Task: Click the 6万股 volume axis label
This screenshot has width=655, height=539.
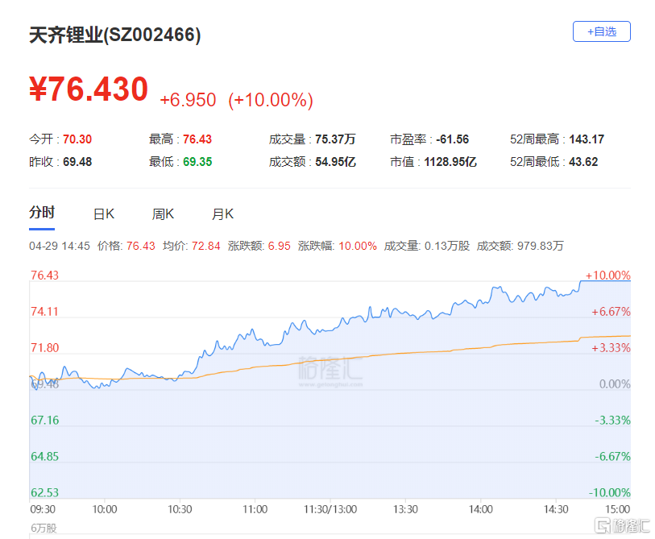Action: click(x=44, y=529)
